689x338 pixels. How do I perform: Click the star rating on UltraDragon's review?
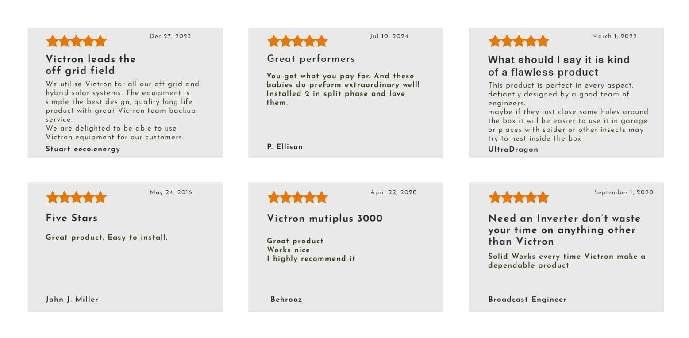click(x=519, y=41)
